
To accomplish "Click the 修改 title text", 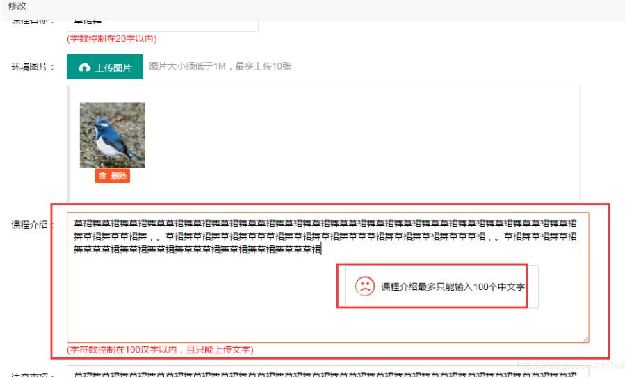I will tap(17, 6).
